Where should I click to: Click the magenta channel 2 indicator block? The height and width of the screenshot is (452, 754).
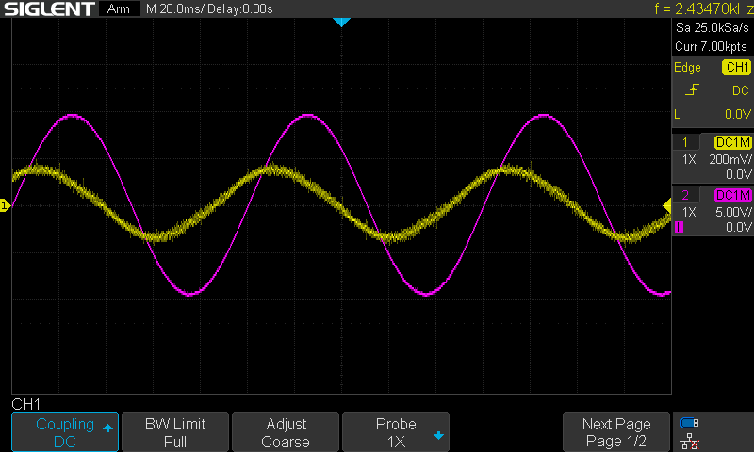click(x=679, y=227)
